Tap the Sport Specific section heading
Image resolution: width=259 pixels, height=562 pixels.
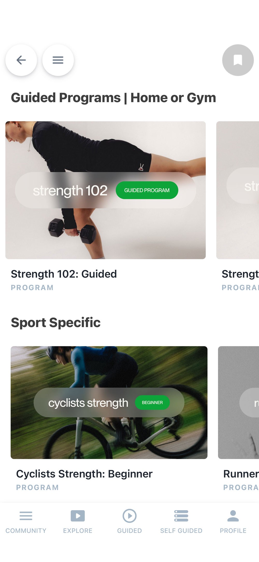coord(56,323)
